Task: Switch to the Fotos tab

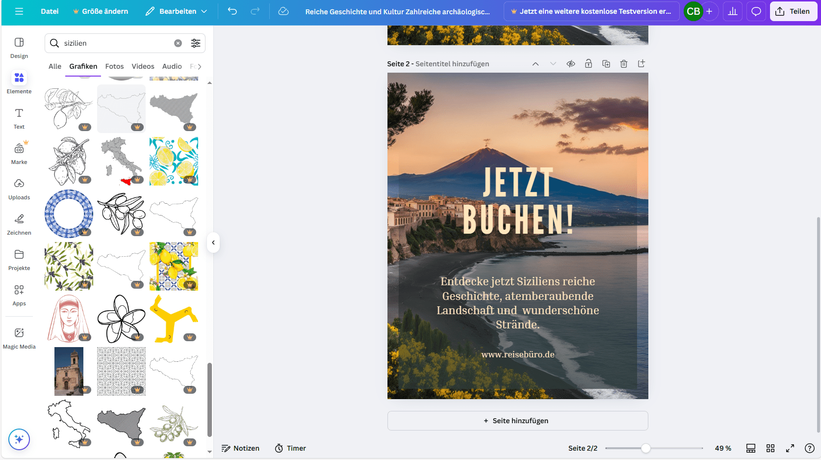Action: tap(114, 66)
